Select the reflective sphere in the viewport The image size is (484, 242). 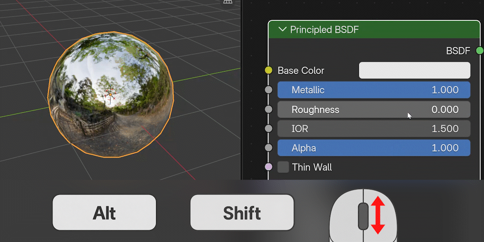click(x=111, y=94)
